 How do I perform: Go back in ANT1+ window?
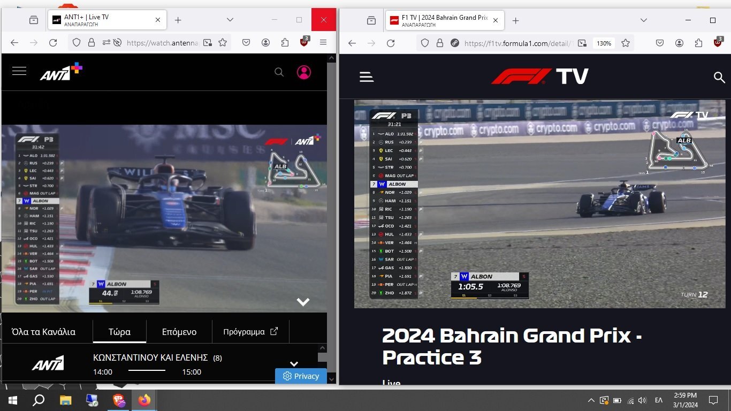point(14,43)
